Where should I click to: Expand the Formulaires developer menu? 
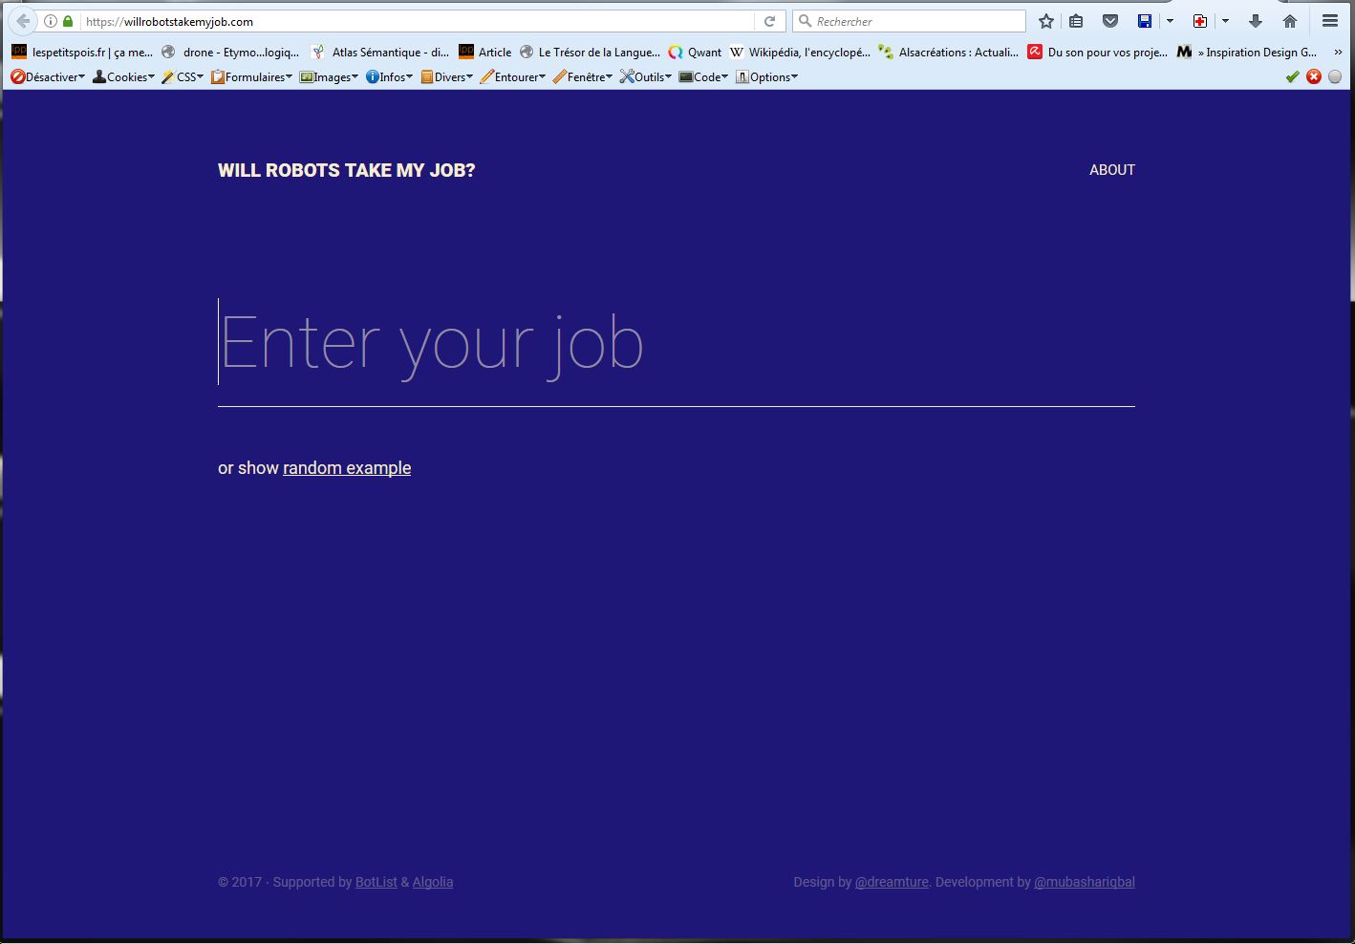(251, 76)
